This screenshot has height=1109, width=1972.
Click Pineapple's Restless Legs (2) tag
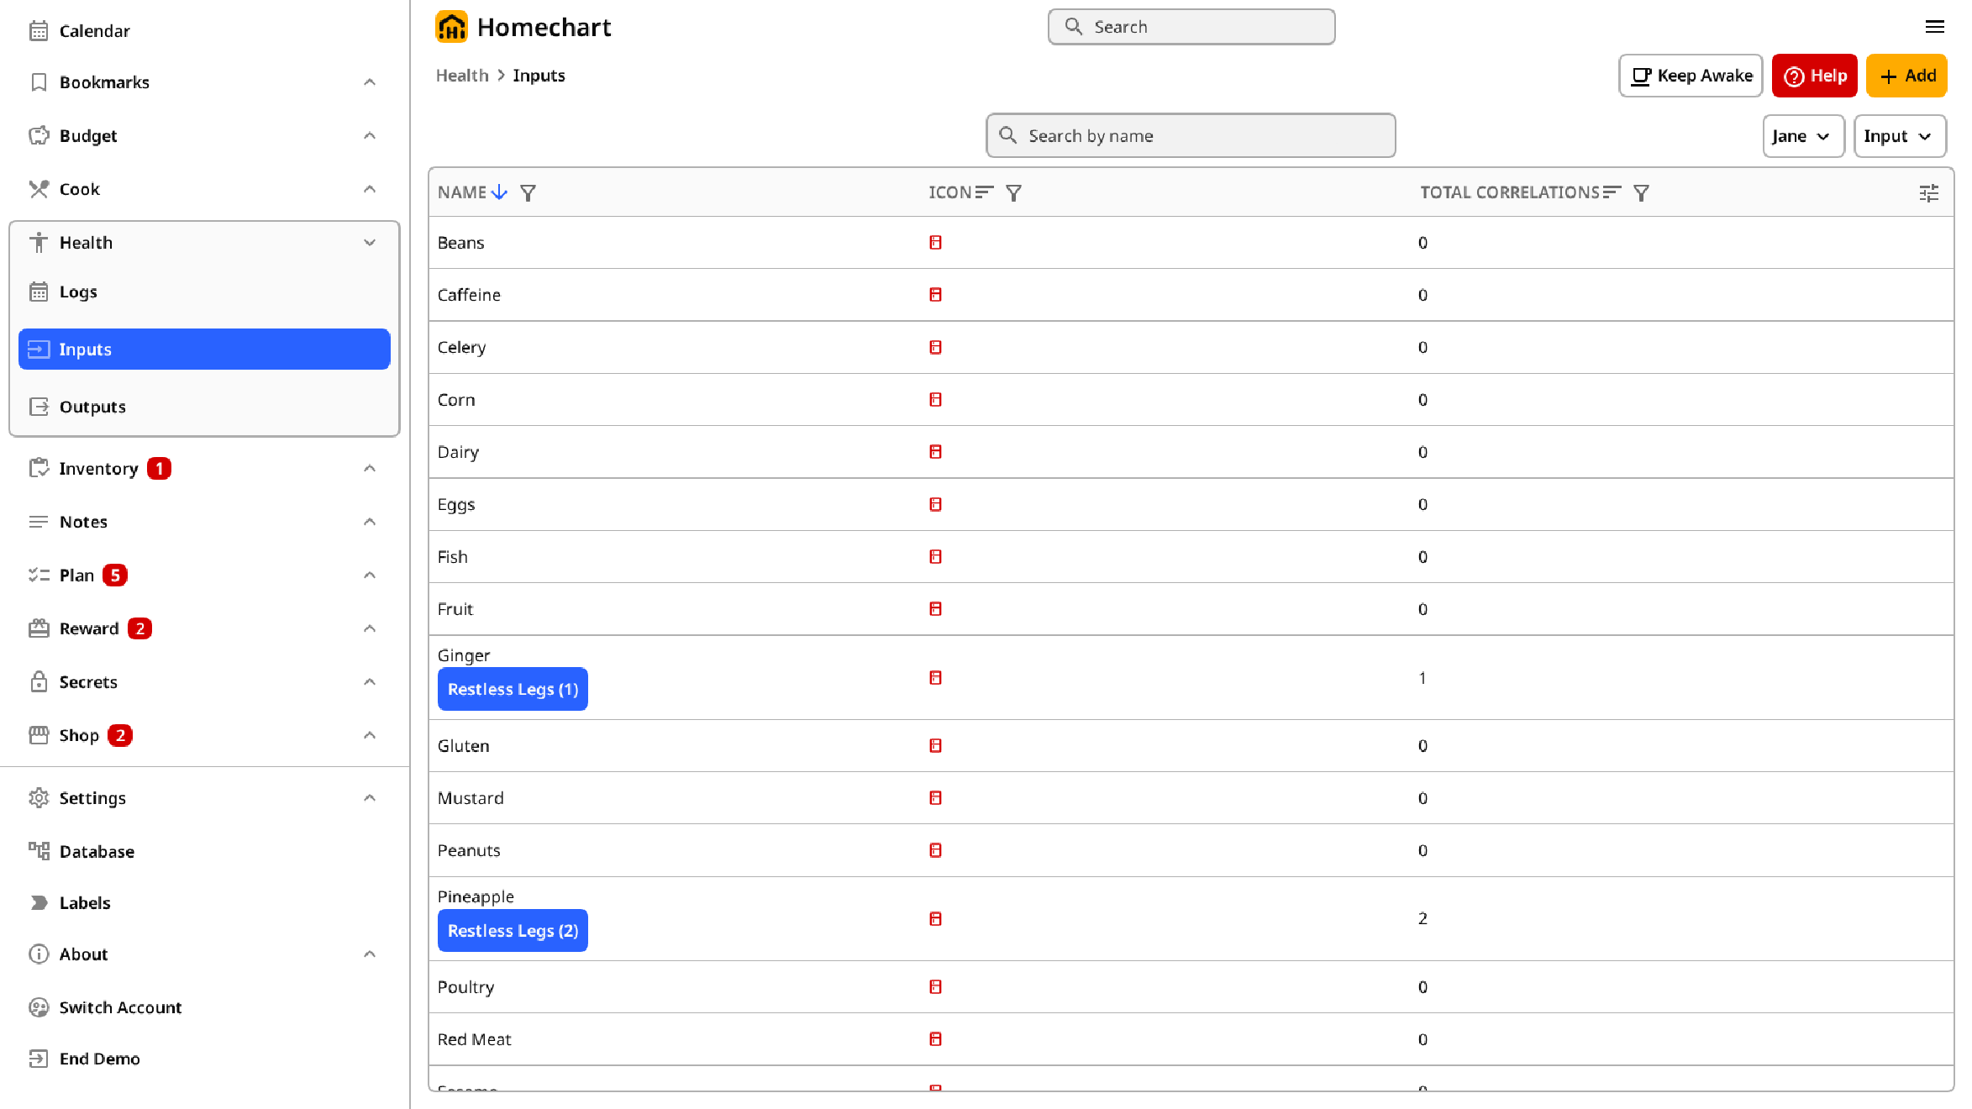click(513, 931)
